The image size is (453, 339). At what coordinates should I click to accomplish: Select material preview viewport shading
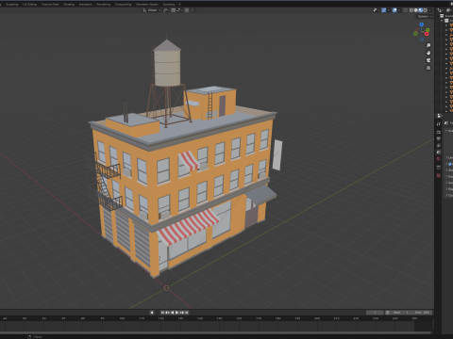[421, 10]
